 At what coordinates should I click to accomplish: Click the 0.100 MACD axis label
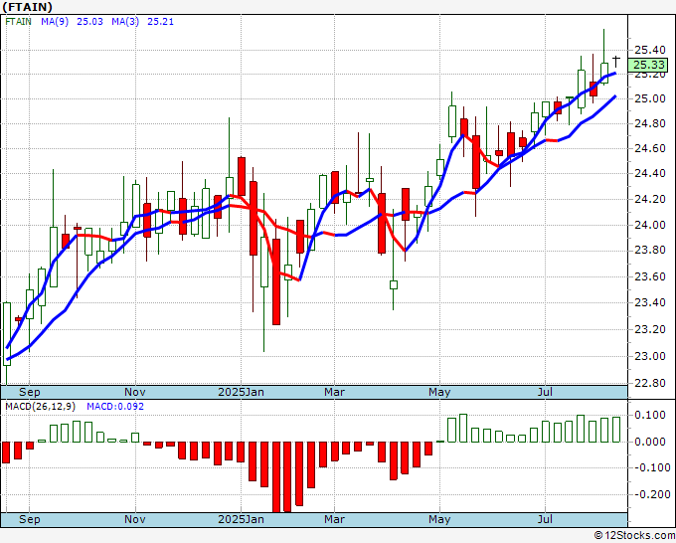650,415
